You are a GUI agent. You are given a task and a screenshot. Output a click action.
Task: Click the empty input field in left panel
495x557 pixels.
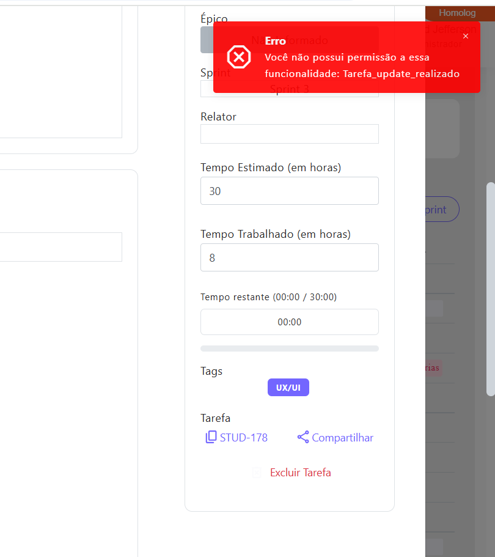[x=61, y=247]
